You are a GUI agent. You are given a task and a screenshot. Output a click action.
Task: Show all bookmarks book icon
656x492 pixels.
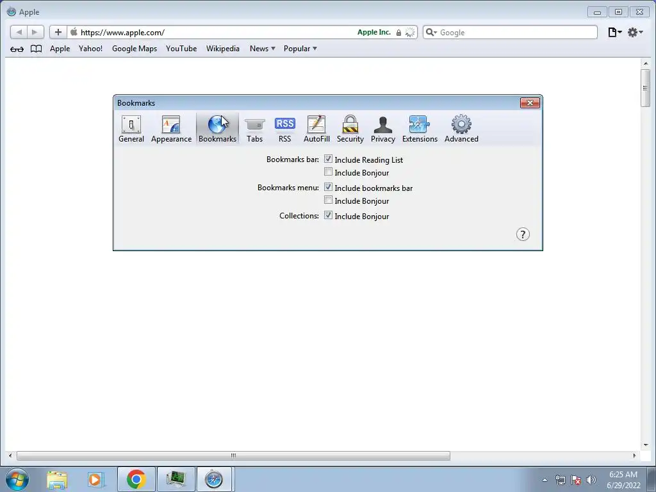37,49
